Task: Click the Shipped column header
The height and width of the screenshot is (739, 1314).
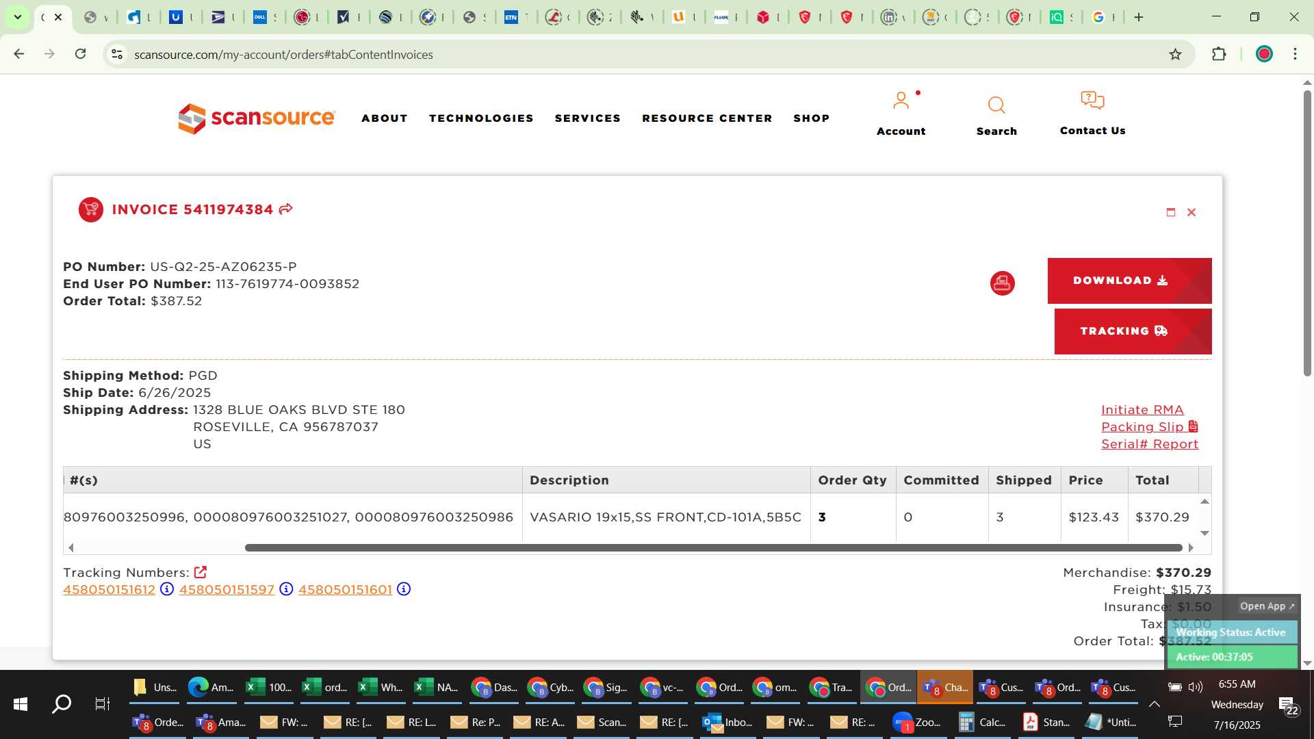Action: point(1024,480)
